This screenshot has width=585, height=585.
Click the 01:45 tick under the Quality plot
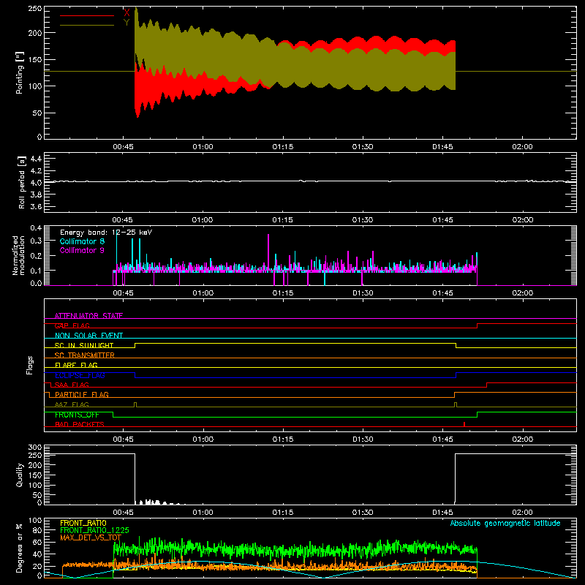[442, 513]
